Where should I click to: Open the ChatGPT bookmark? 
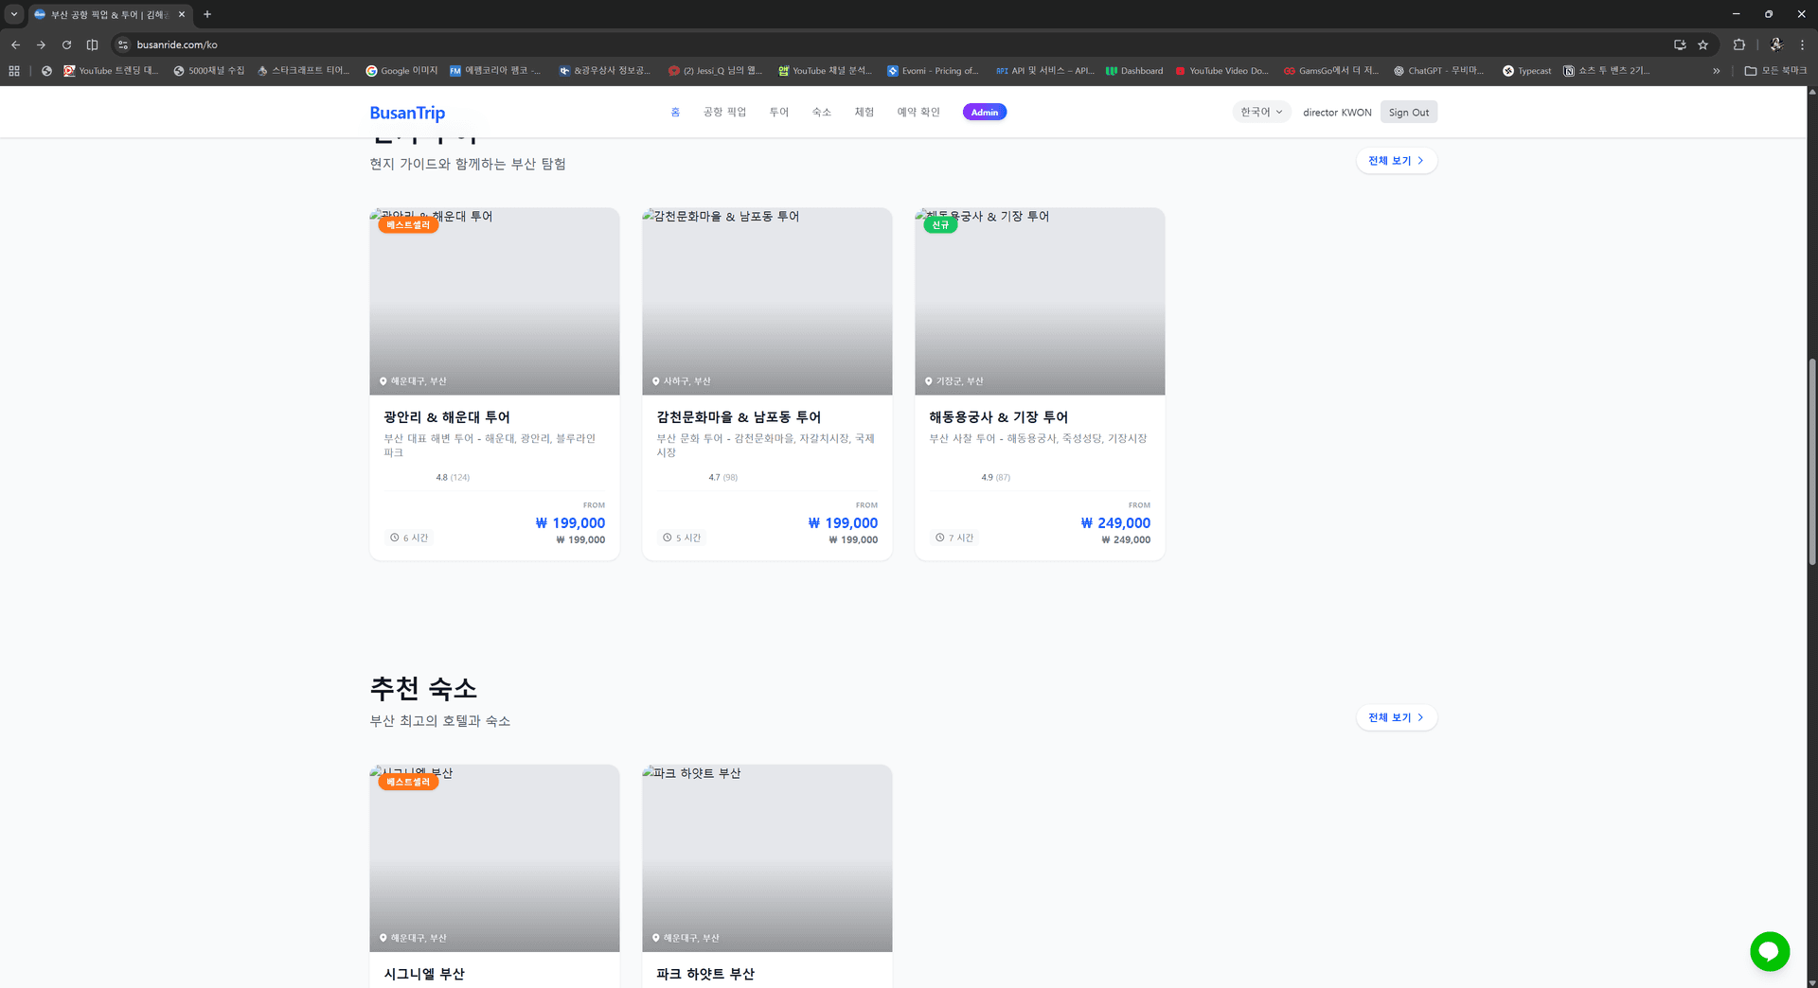(1437, 71)
